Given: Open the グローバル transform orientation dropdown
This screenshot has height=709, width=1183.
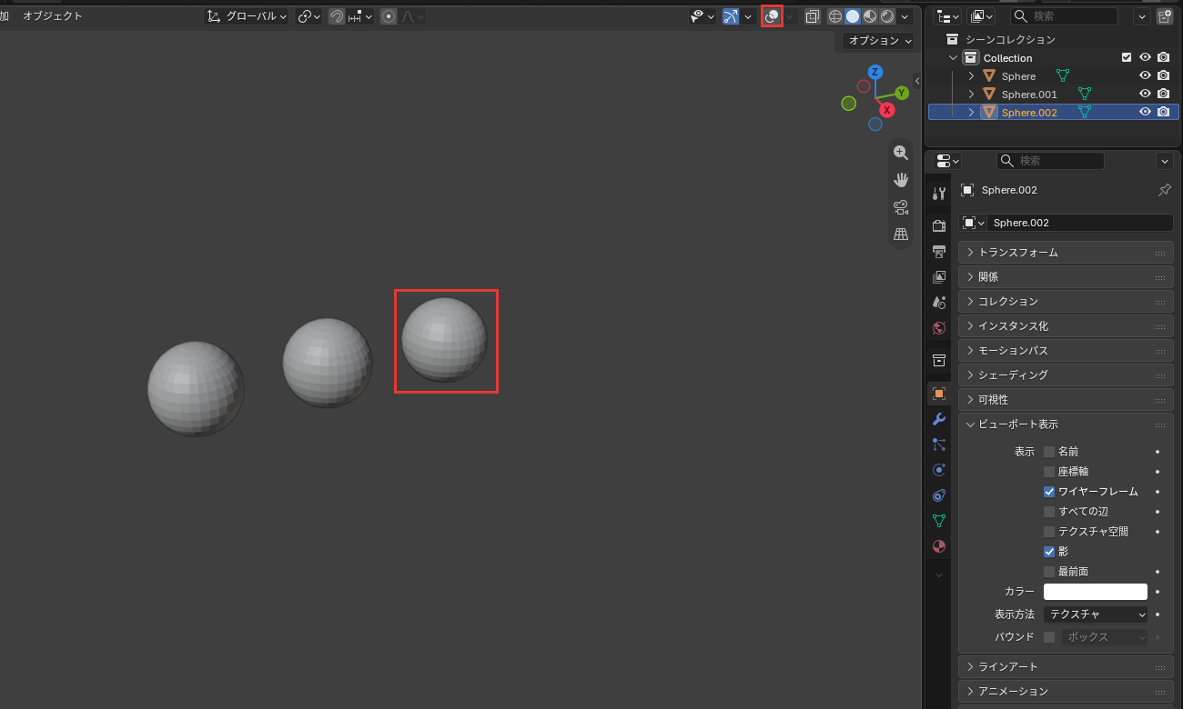Looking at the screenshot, I should pyautogui.click(x=246, y=16).
